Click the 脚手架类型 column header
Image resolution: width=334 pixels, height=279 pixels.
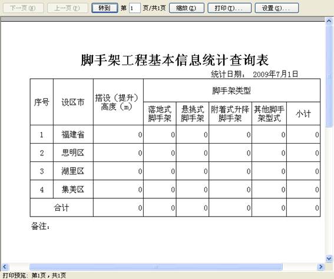(232, 91)
